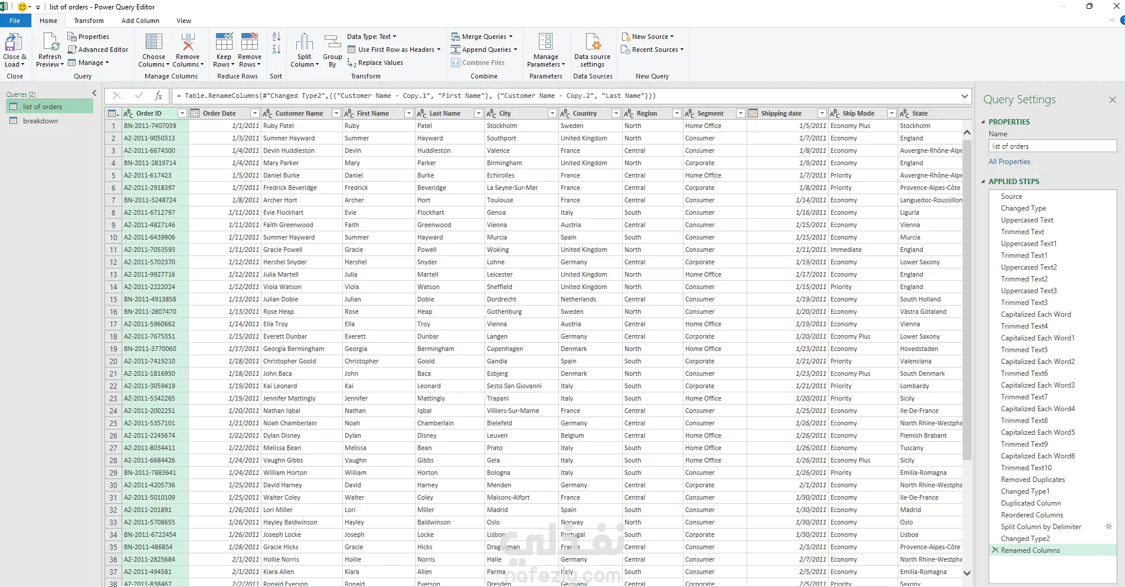1125x587 pixels.
Task: Collapse the Queries pane
Action: pyautogui.click(x=94, y=93)
